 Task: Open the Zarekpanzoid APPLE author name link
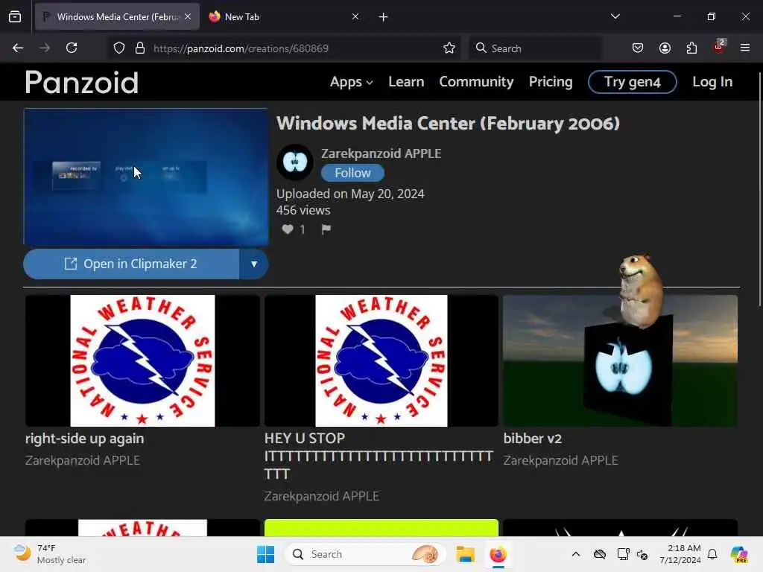(381, 153)
